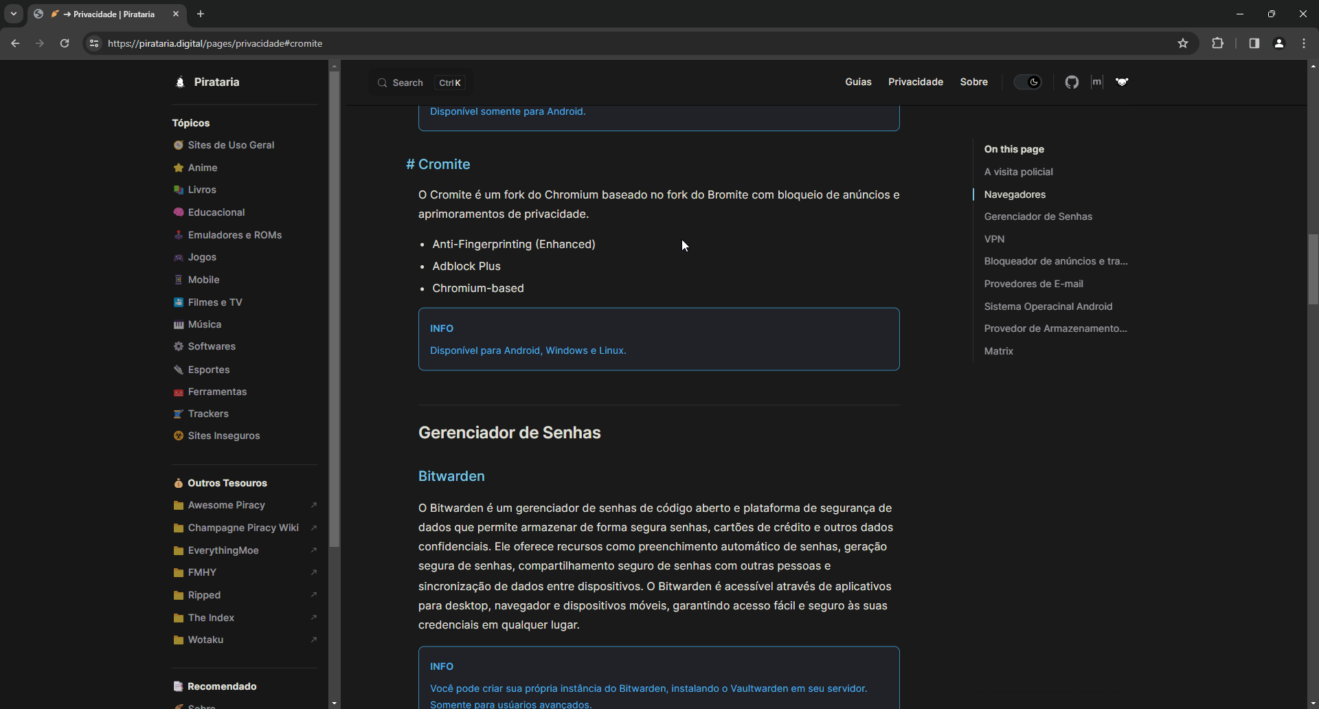Reload the page
Screen dimensions: 1319x709
click(65, 43)
